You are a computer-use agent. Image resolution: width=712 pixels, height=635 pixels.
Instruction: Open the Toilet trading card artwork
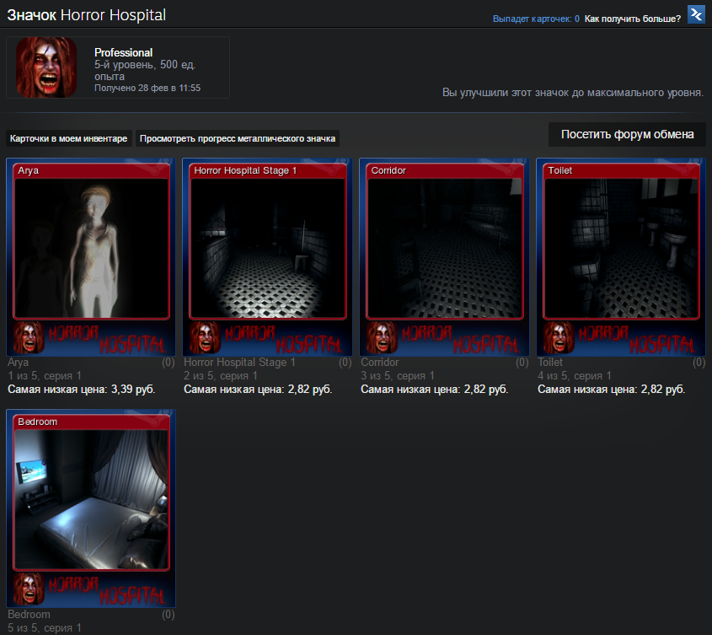pos(622,248)
